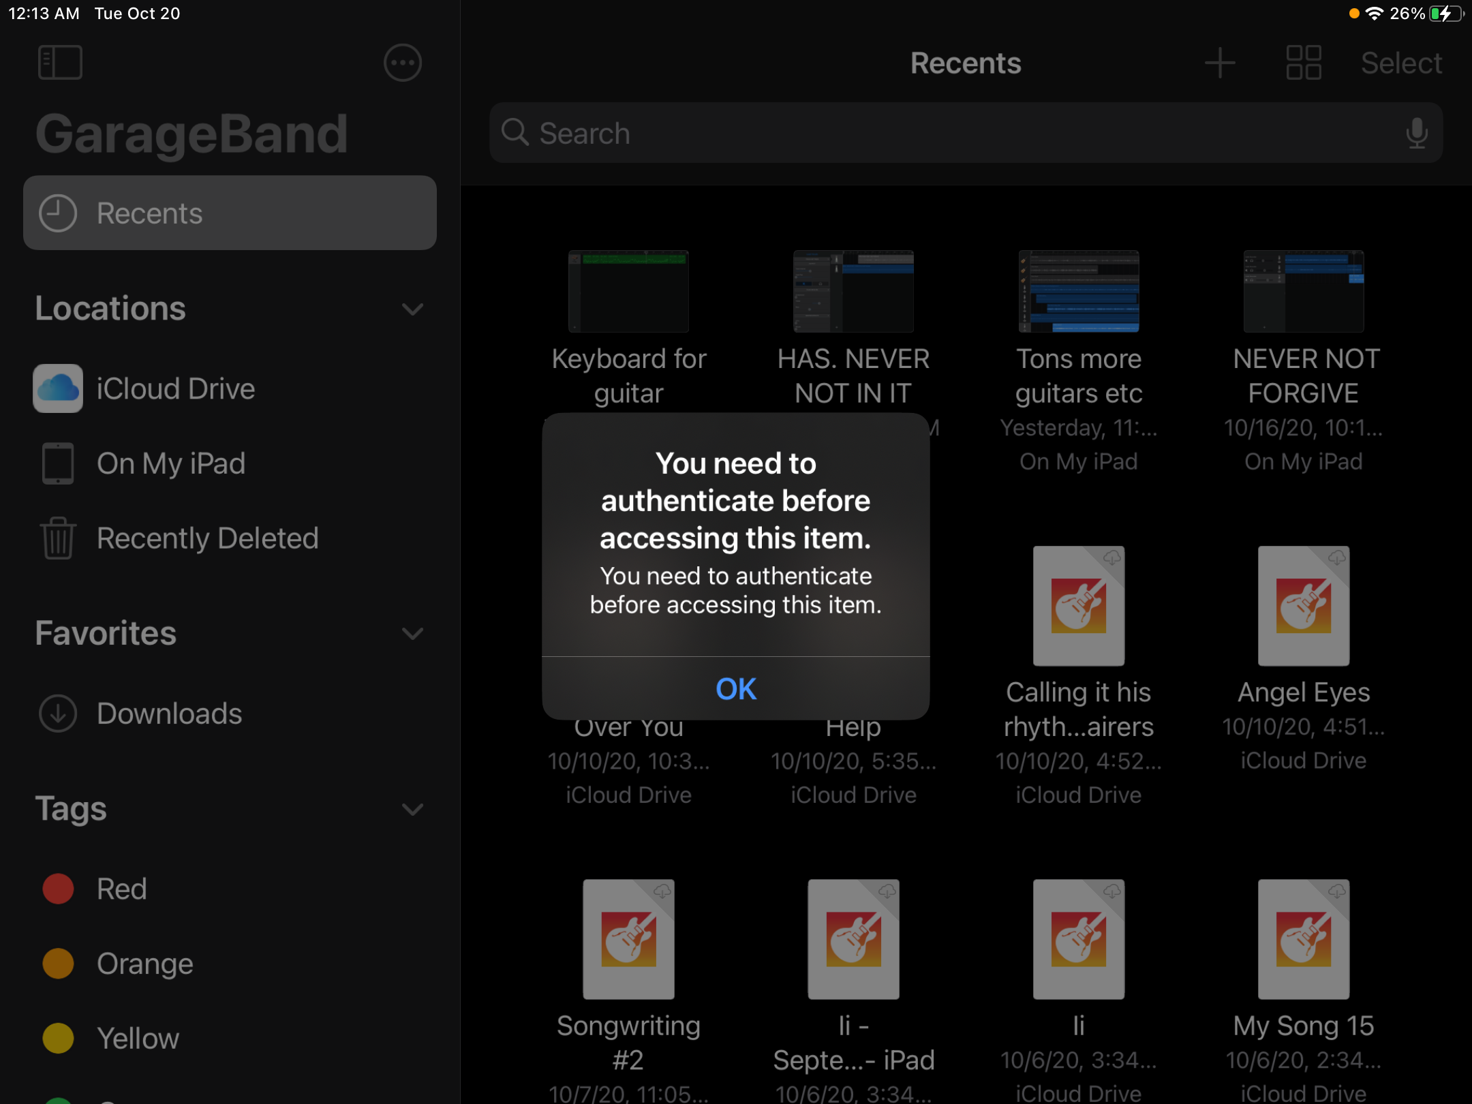This screenshot has height=1104, width=1472.
Task: Choose the Yellow tag filter
Action: (x=138, y=1039)
